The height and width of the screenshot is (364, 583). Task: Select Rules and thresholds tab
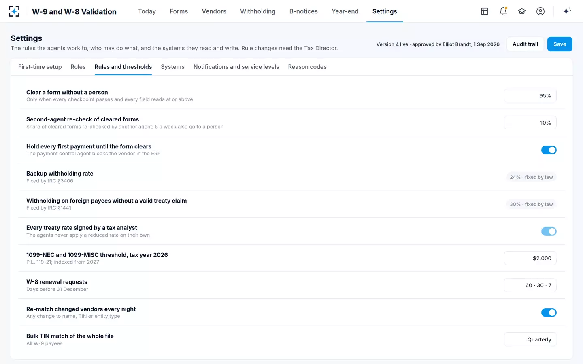click(123, 67)
